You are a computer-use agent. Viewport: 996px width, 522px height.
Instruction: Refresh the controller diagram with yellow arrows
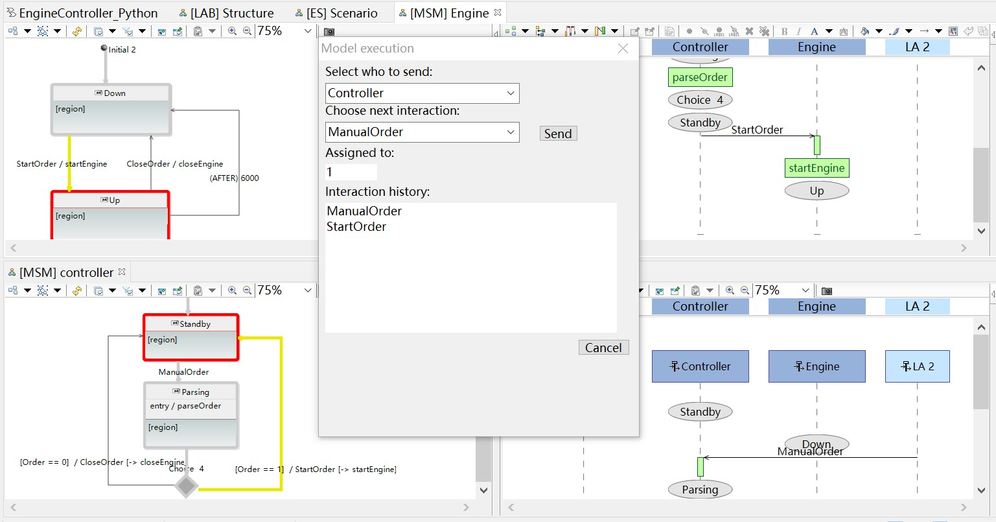coord(77,291)
